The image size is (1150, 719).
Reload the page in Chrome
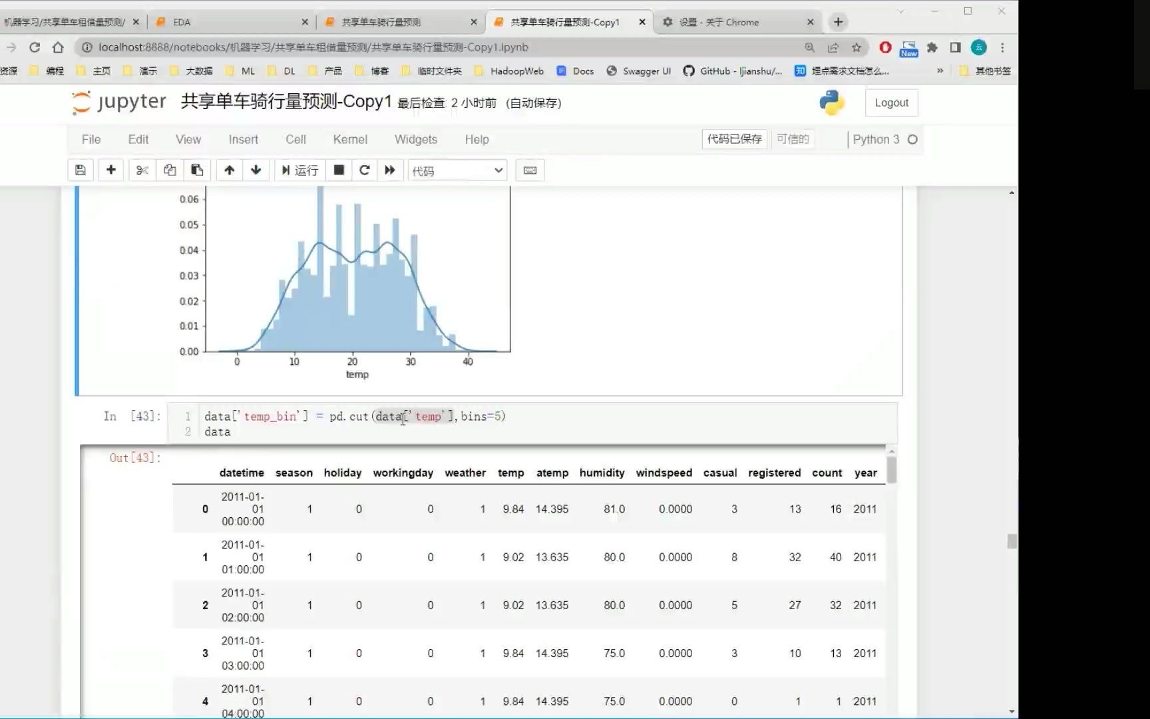[35, 47]
